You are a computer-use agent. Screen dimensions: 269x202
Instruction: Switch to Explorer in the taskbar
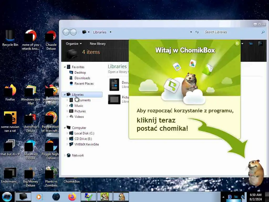[23, 197]
